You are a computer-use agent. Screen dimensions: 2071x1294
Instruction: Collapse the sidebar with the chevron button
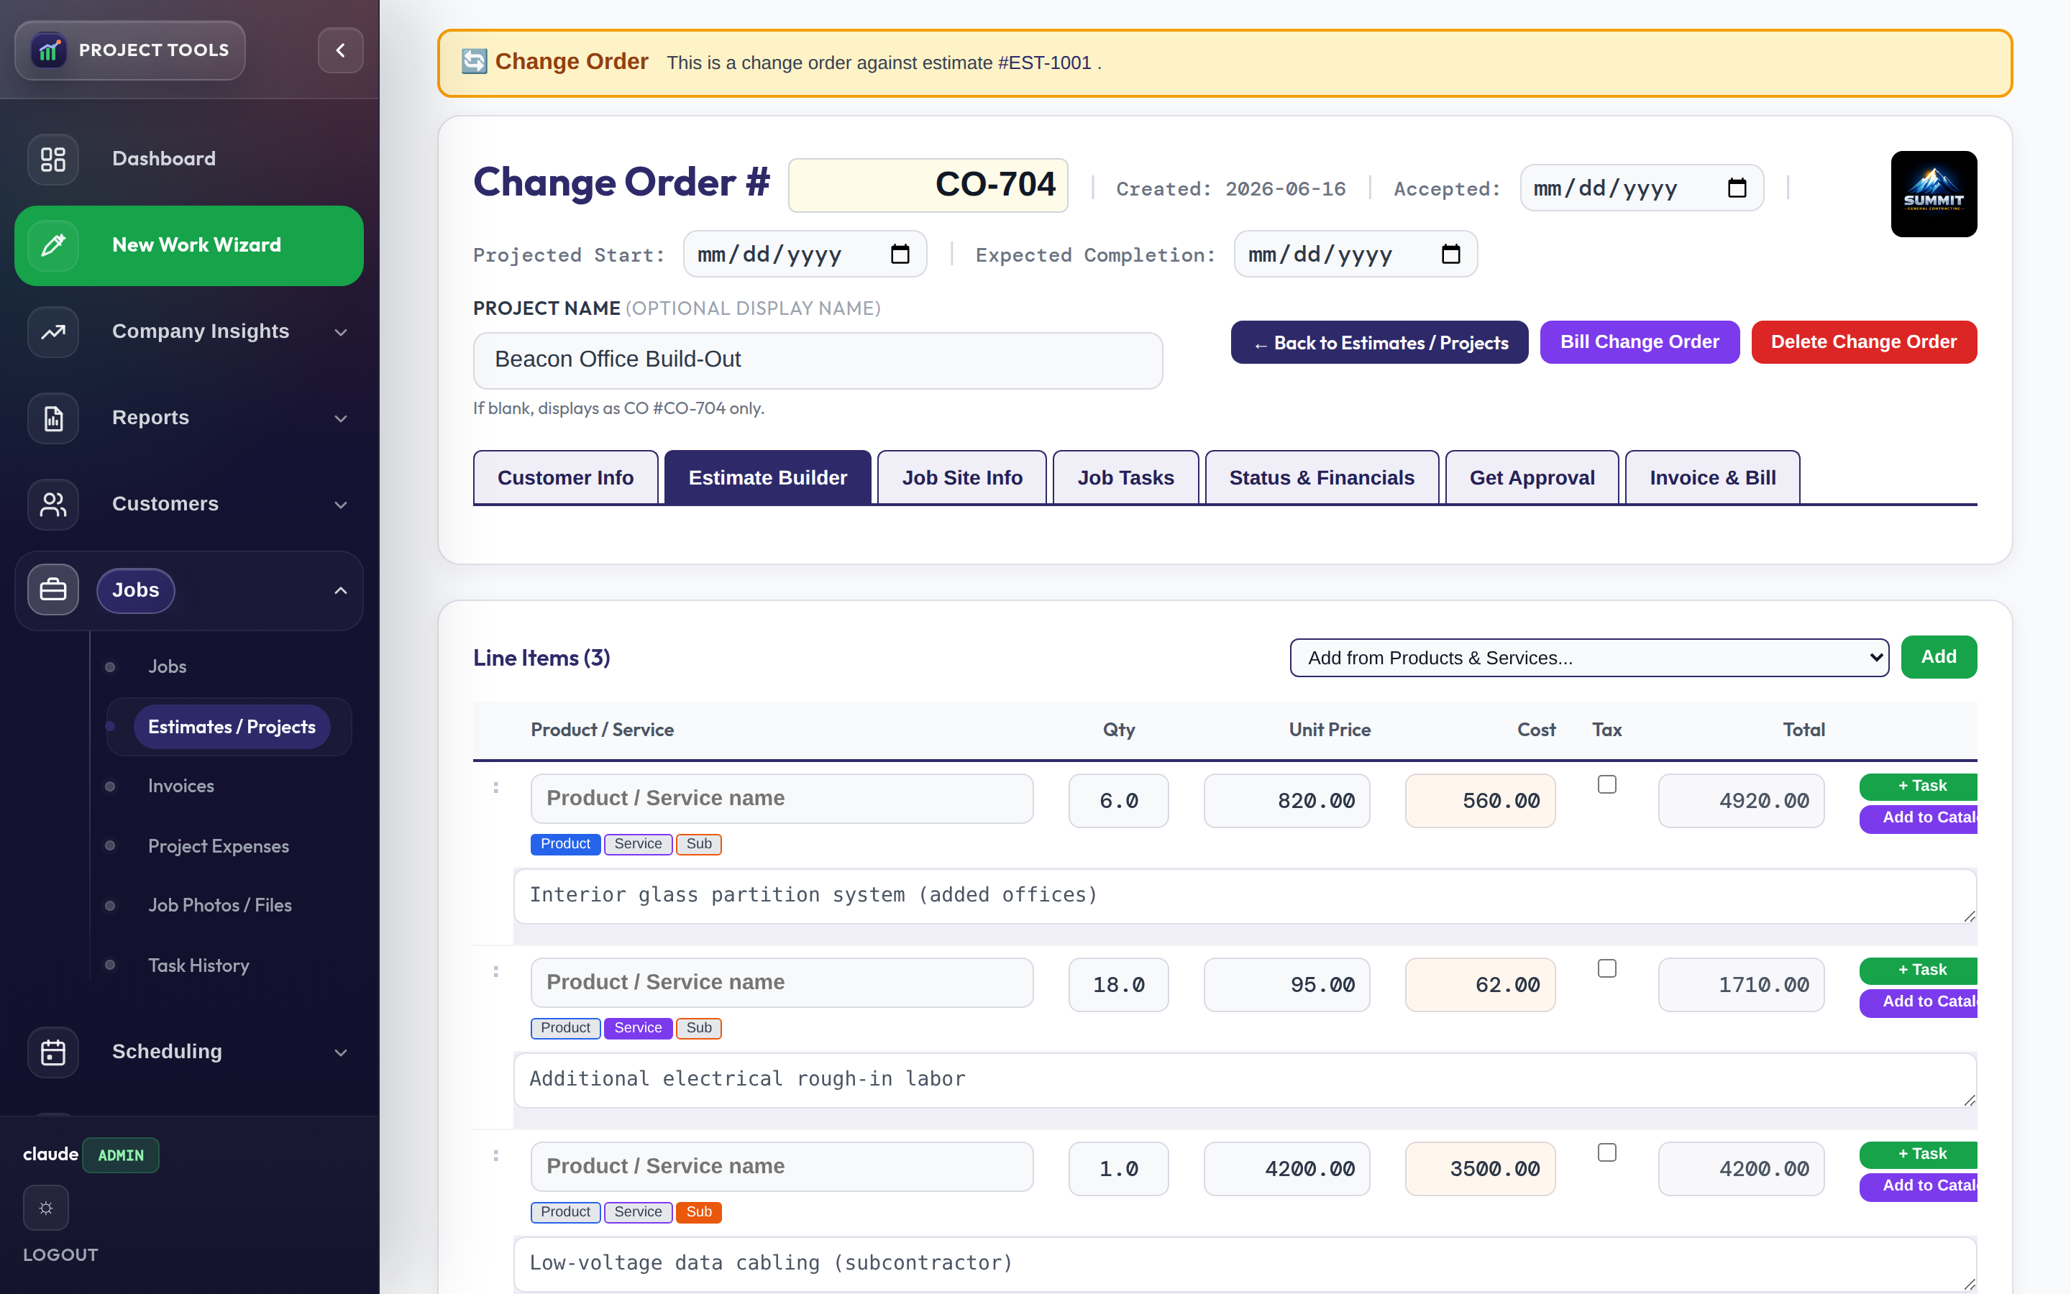click(x=341, y=50)
